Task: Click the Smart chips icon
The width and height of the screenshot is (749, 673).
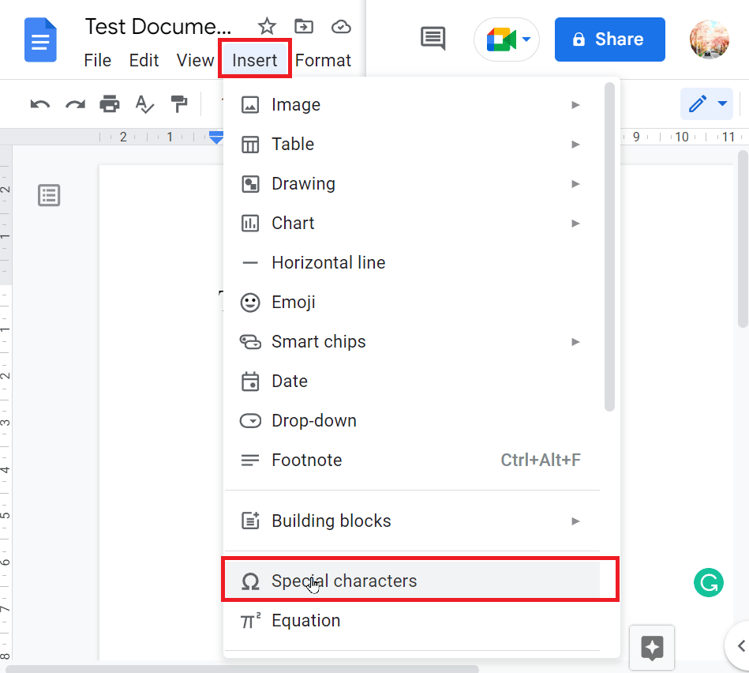Action: [250, 342]
